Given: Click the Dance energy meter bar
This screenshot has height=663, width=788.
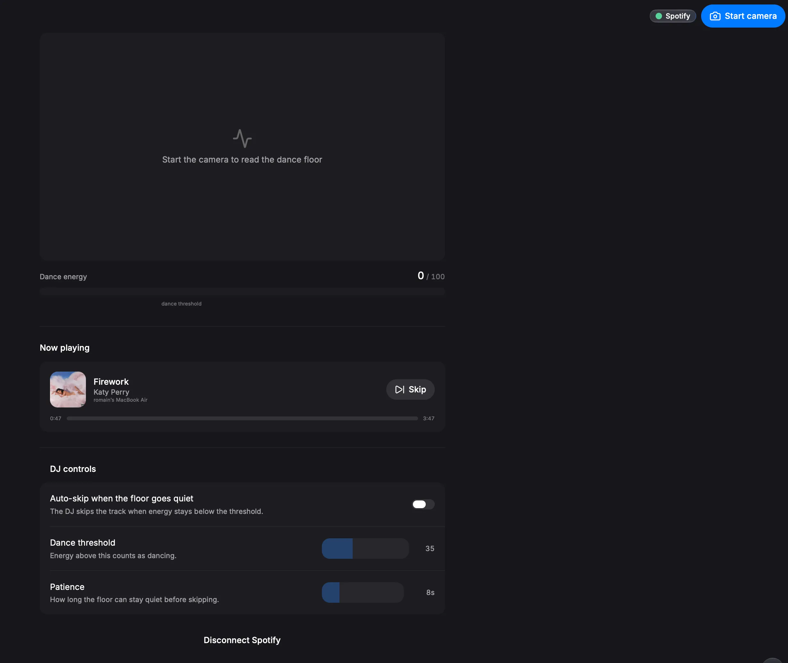Looking at the screenshot, I should coord(242,292).
